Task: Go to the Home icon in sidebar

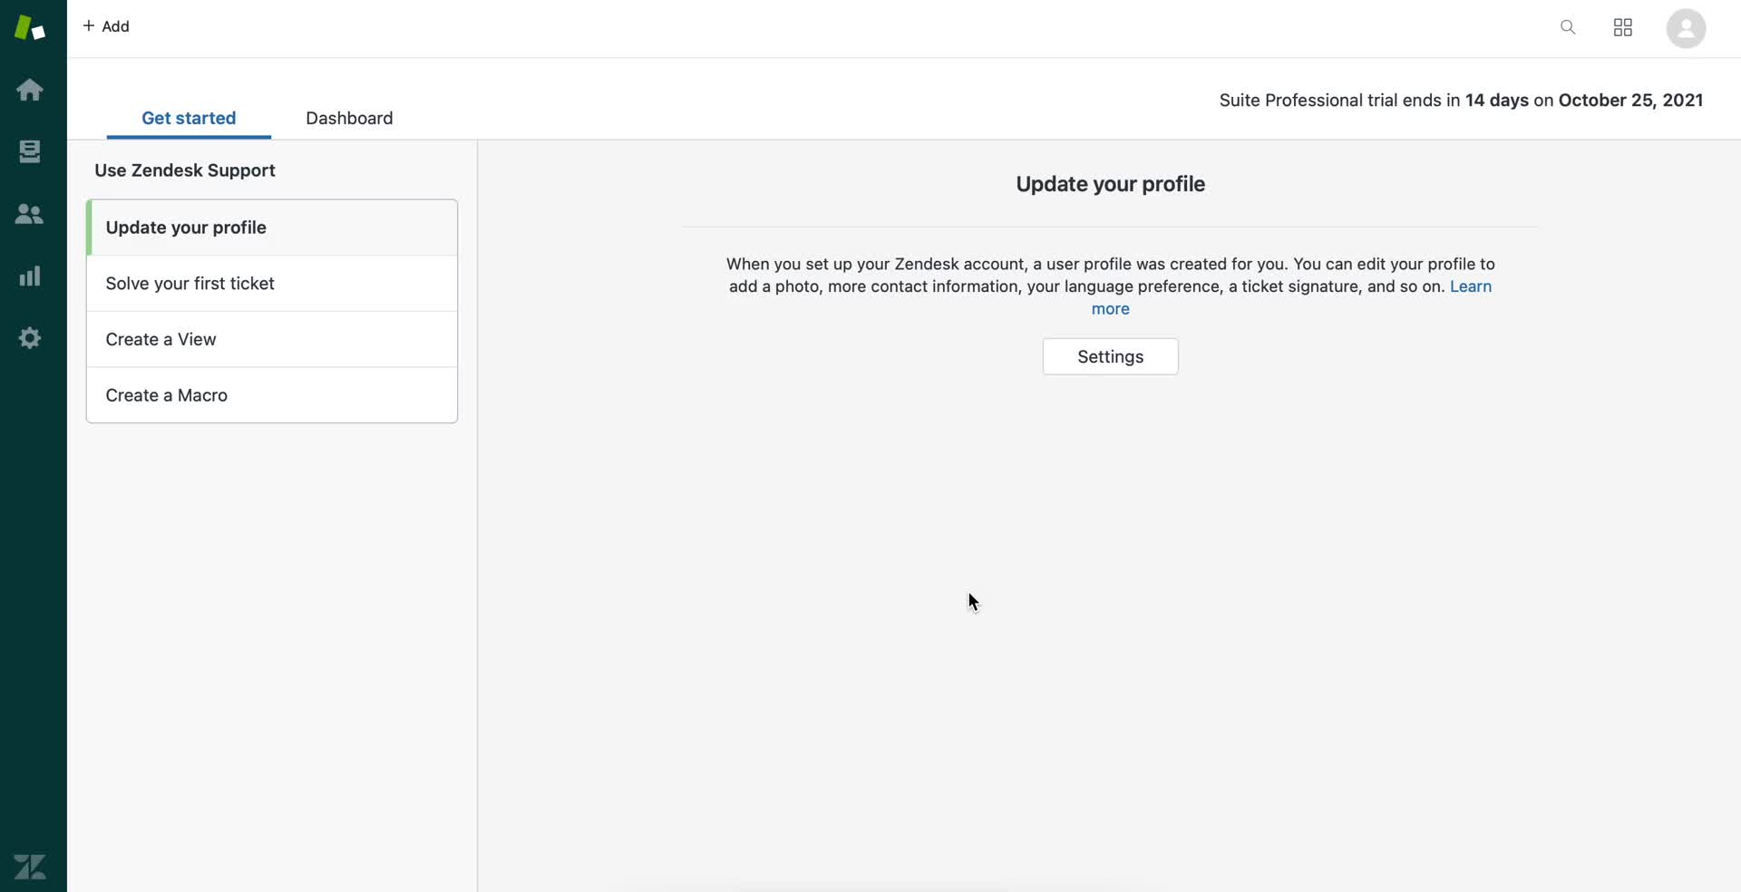Action: point(30,90)
